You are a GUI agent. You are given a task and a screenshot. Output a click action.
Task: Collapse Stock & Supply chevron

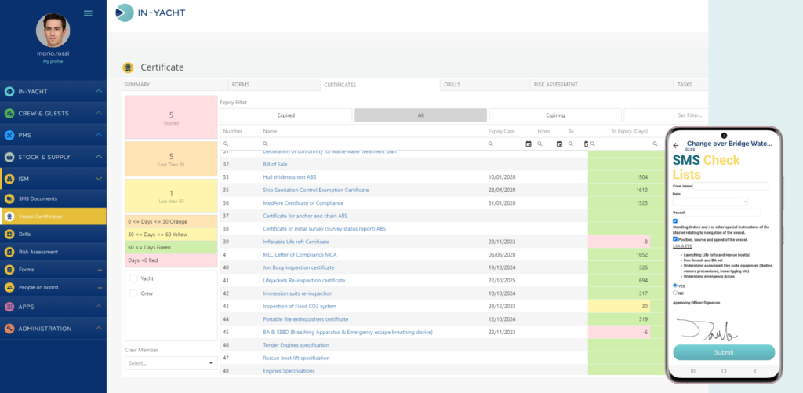(x=99, y=157)
